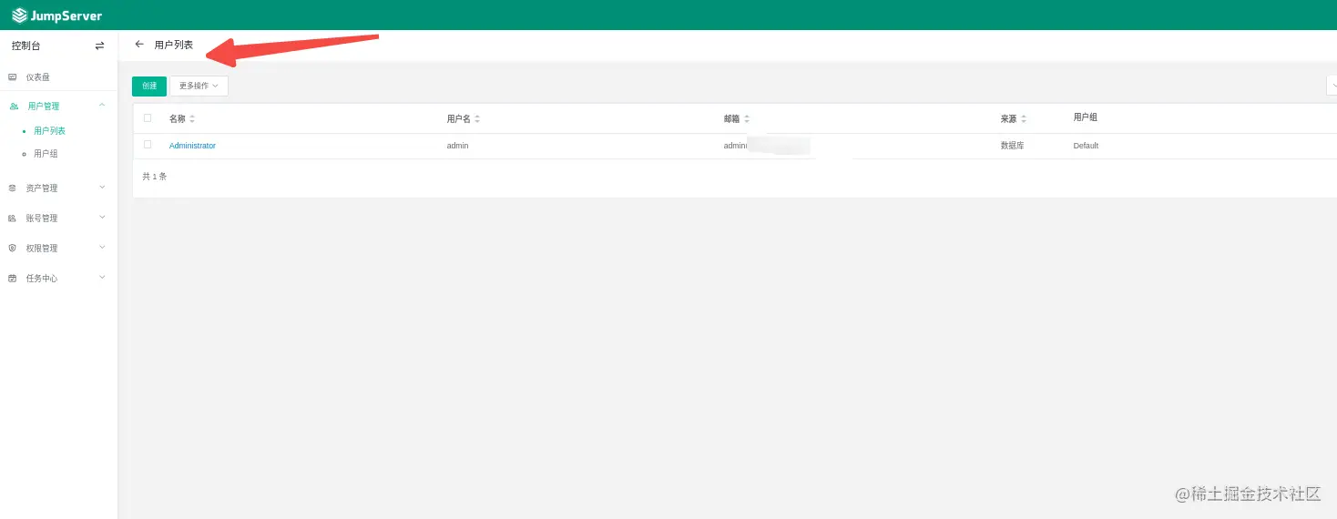Tick the select-all checkbox in table header

[148, 117]
